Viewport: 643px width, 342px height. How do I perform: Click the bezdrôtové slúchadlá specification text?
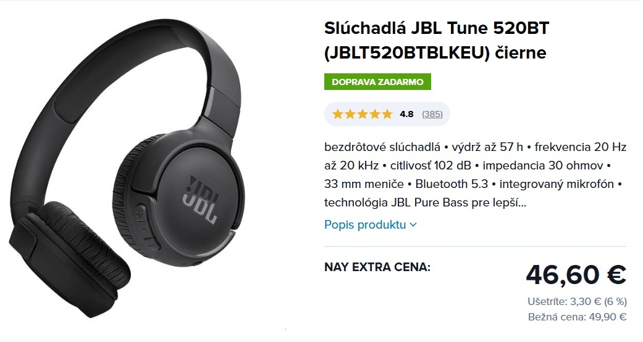point(382,147)
